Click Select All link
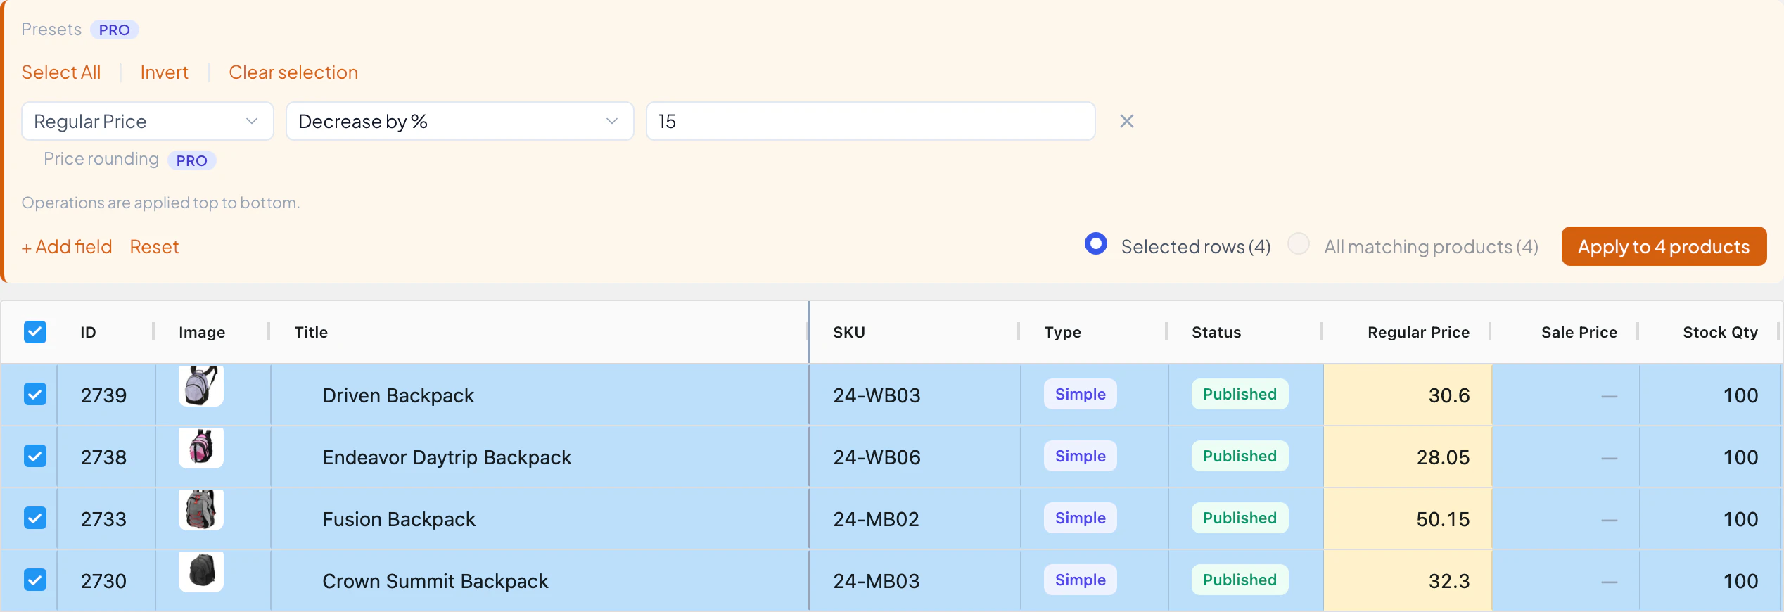Image resolution: width=1784 pixels, height=612 pixels. [61, 72]
